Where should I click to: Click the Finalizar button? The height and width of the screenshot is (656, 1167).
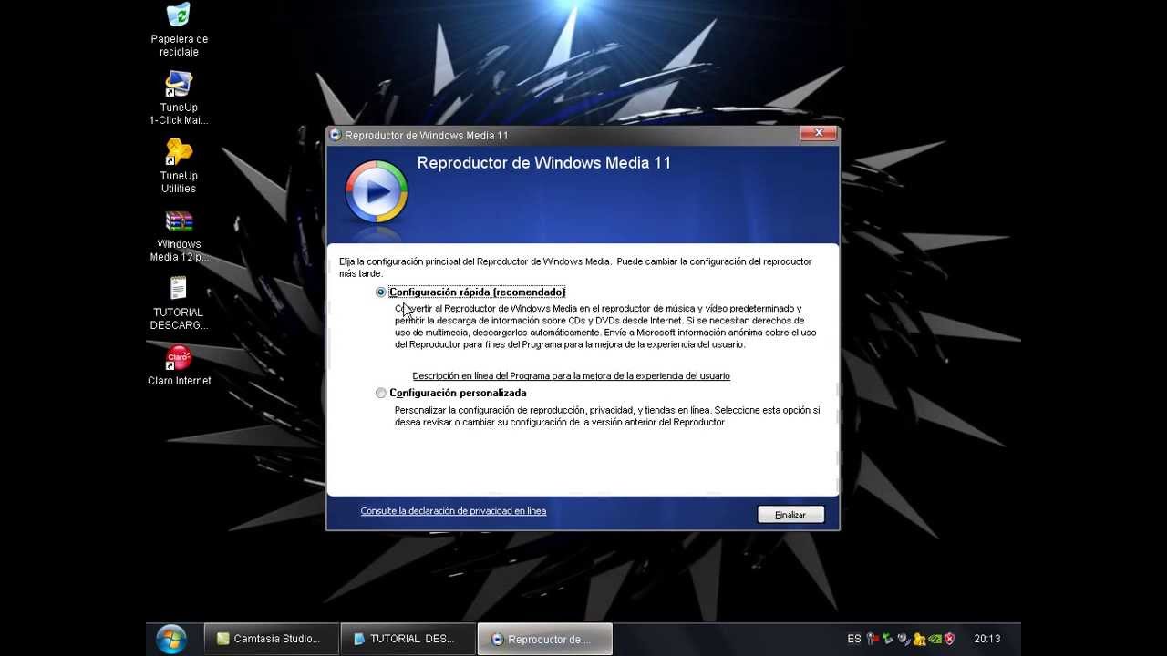click(x=790, y=515)
